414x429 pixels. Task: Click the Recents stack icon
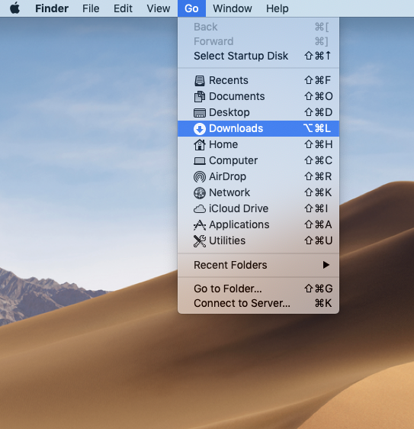pyautogui.click(x=200, y=81)
